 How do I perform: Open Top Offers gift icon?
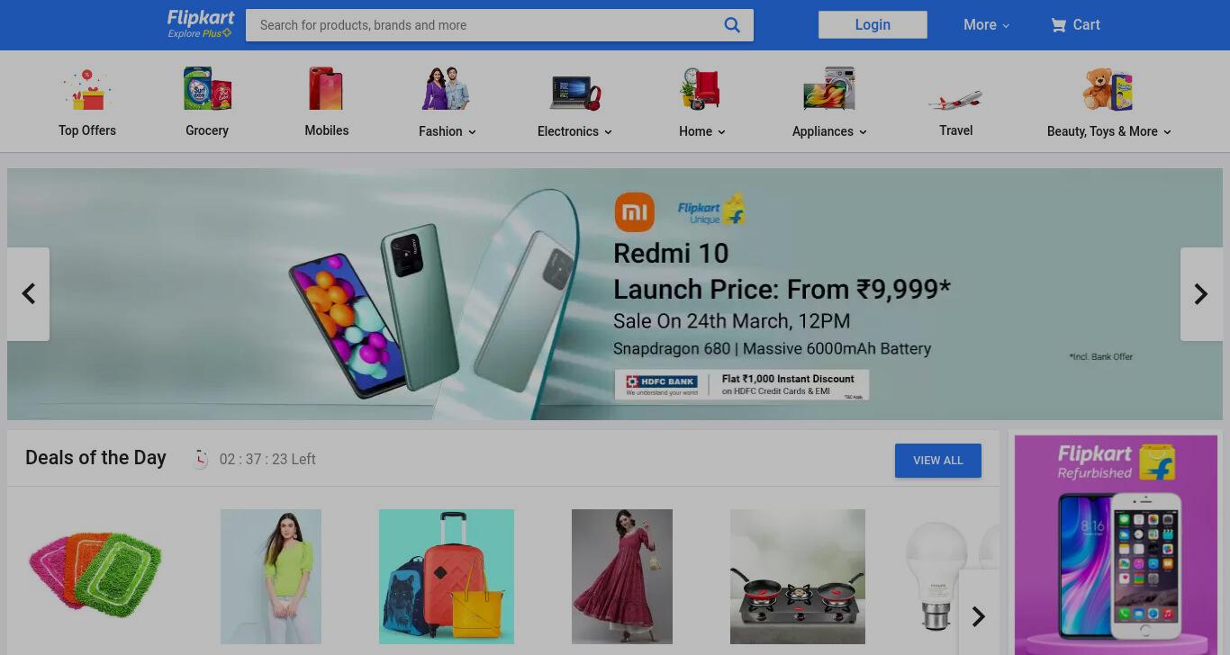pos(87,89)
